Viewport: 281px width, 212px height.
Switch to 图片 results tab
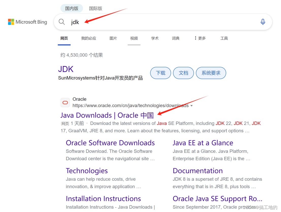113,38
